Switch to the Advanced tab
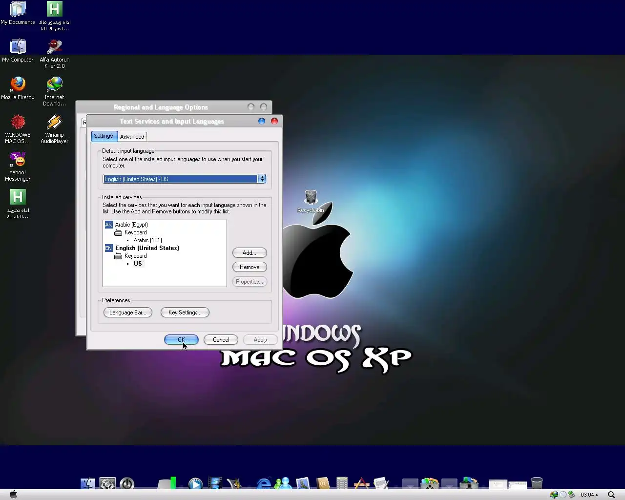The height and width of the screenshot is (500, 625). coord(132,137)
